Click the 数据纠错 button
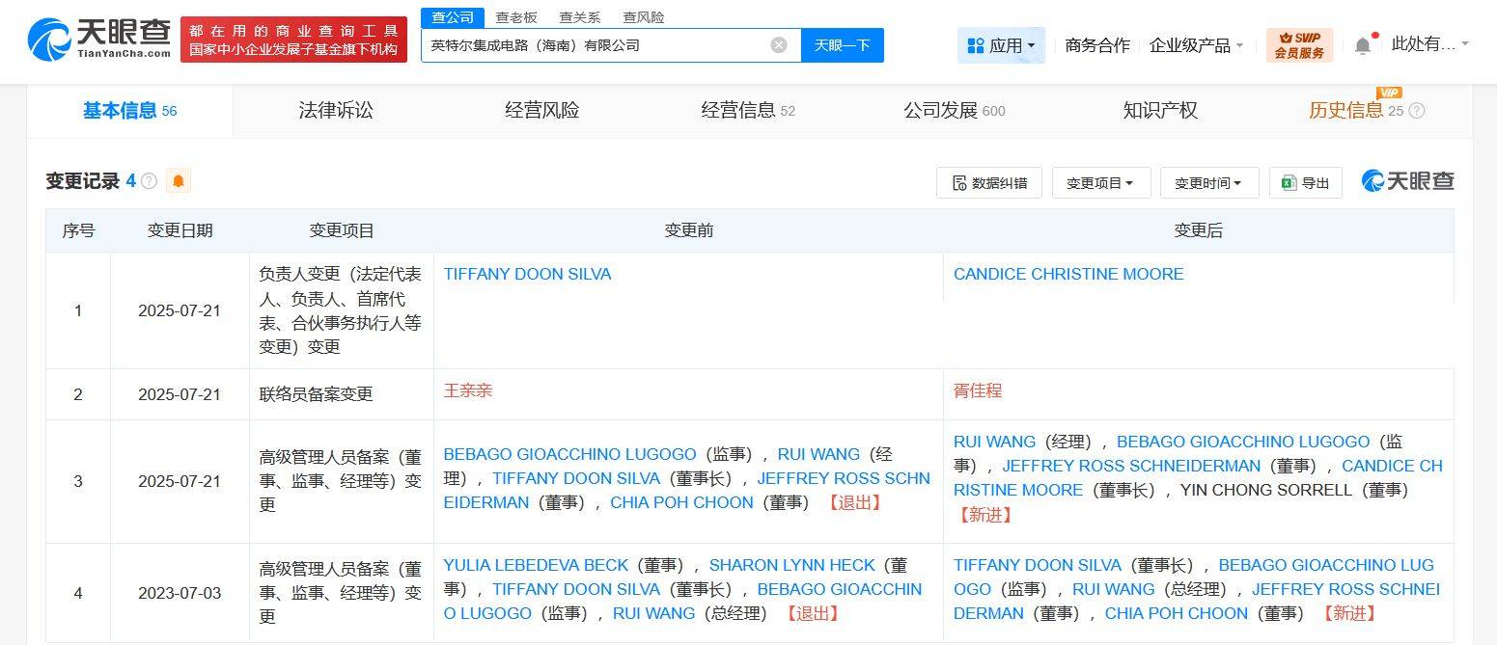Viewport: 1497px width, 645px height. 989,183
